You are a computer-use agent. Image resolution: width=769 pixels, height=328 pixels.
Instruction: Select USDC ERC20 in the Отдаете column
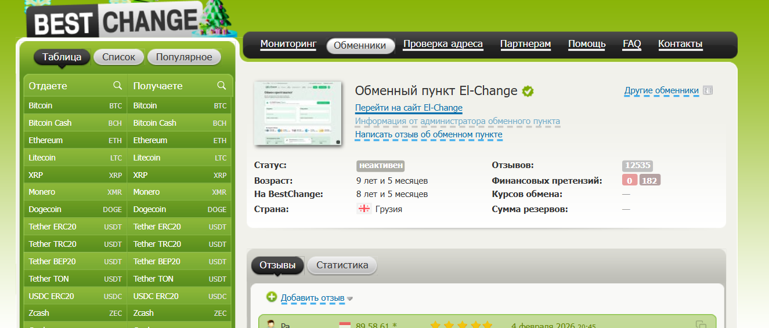pos(75,296)
